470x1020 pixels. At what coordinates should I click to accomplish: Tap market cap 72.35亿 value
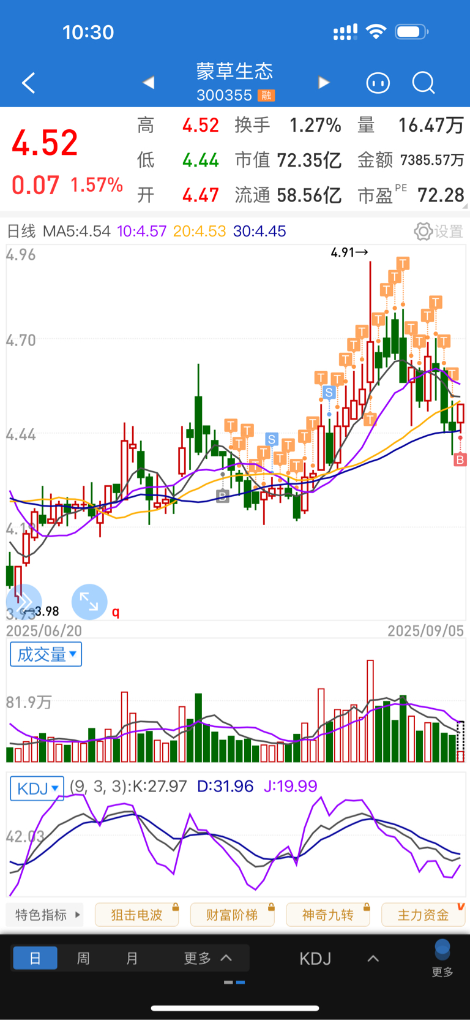pos(309,161)
